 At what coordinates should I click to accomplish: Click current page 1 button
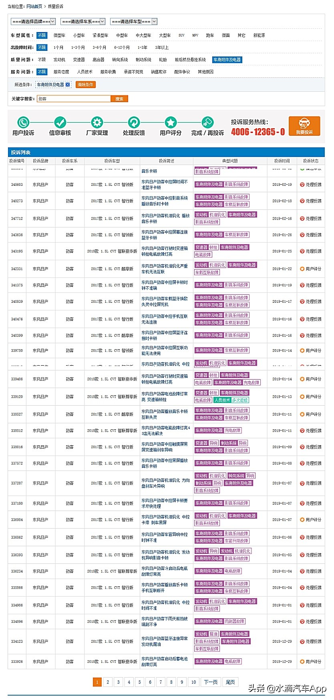coord(97,682)
